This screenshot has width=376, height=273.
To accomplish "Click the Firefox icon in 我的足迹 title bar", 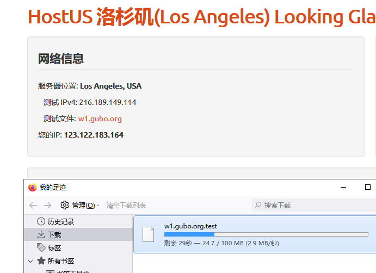I will pyautogui.click(x=32, y=187).
